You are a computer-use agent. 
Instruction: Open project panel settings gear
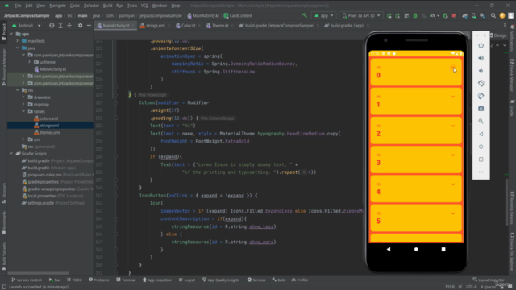(80, 25)
